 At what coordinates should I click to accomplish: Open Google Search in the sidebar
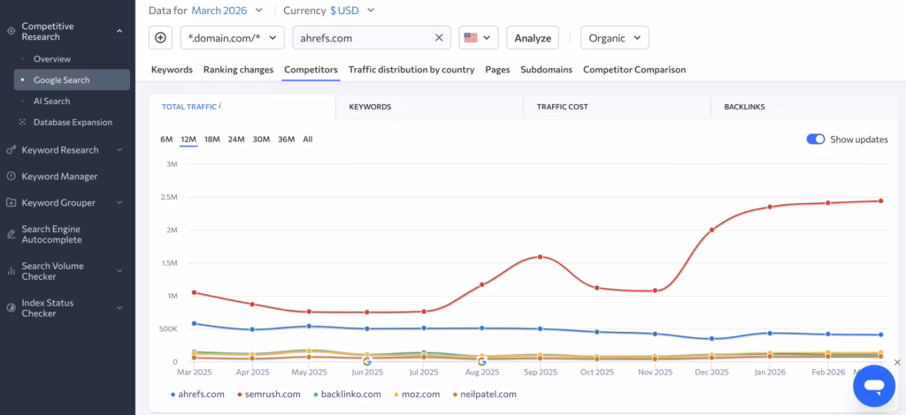[72, 80]
